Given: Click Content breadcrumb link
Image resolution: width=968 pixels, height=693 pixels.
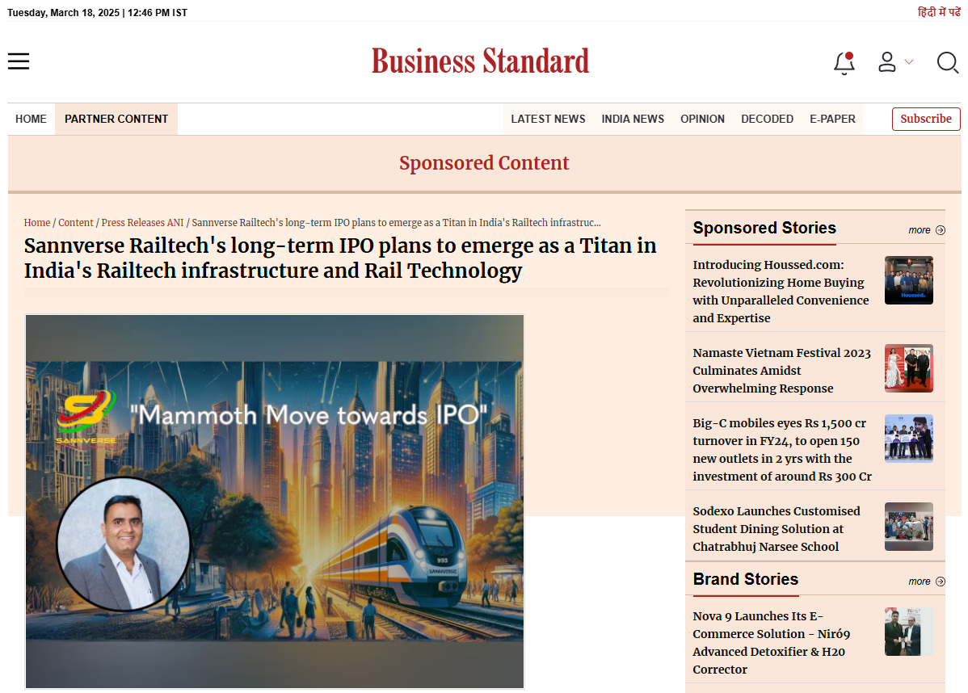Looking at the screenshot, I should click(x=76, y=223).
